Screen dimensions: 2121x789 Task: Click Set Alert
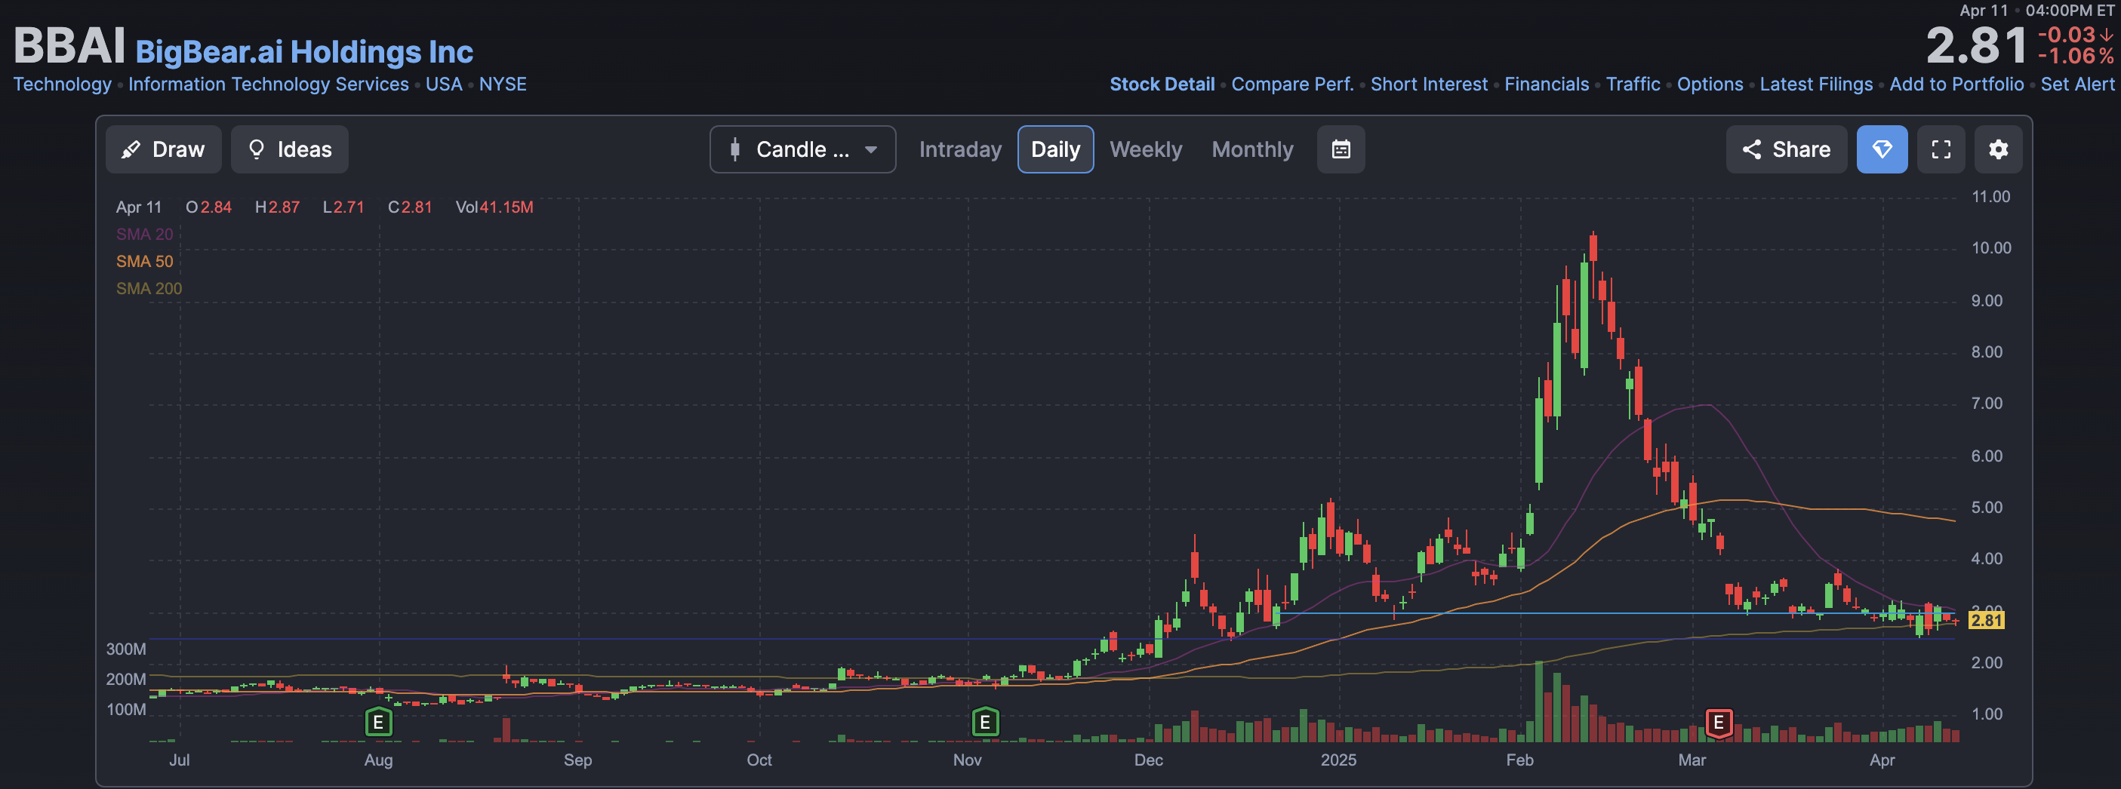click(2077, 84)
